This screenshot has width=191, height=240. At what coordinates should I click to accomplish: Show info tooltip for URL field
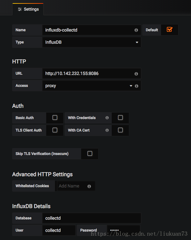[136, 74]
